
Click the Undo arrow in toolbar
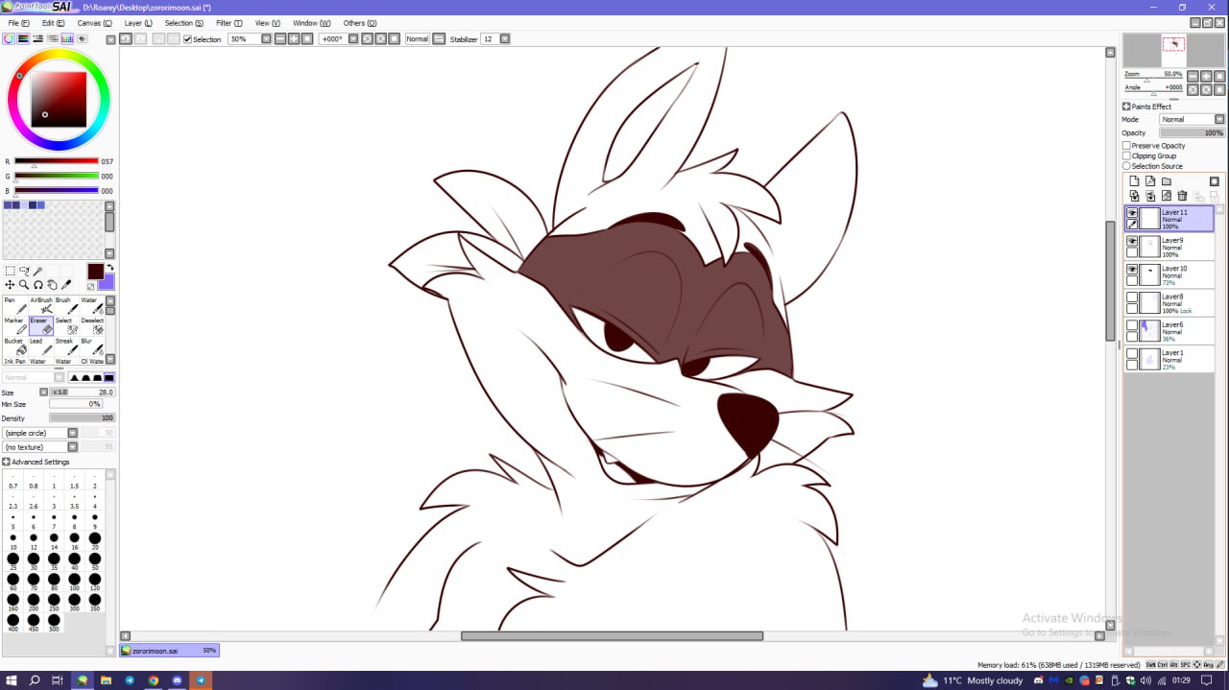[x=126, y=39]
